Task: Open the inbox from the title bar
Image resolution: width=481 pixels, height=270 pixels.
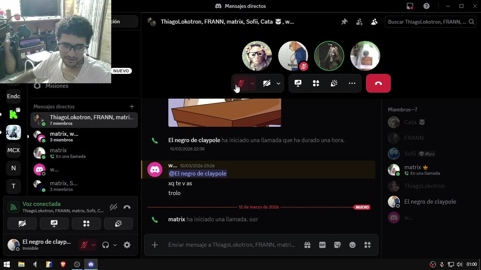Action: 410,6
